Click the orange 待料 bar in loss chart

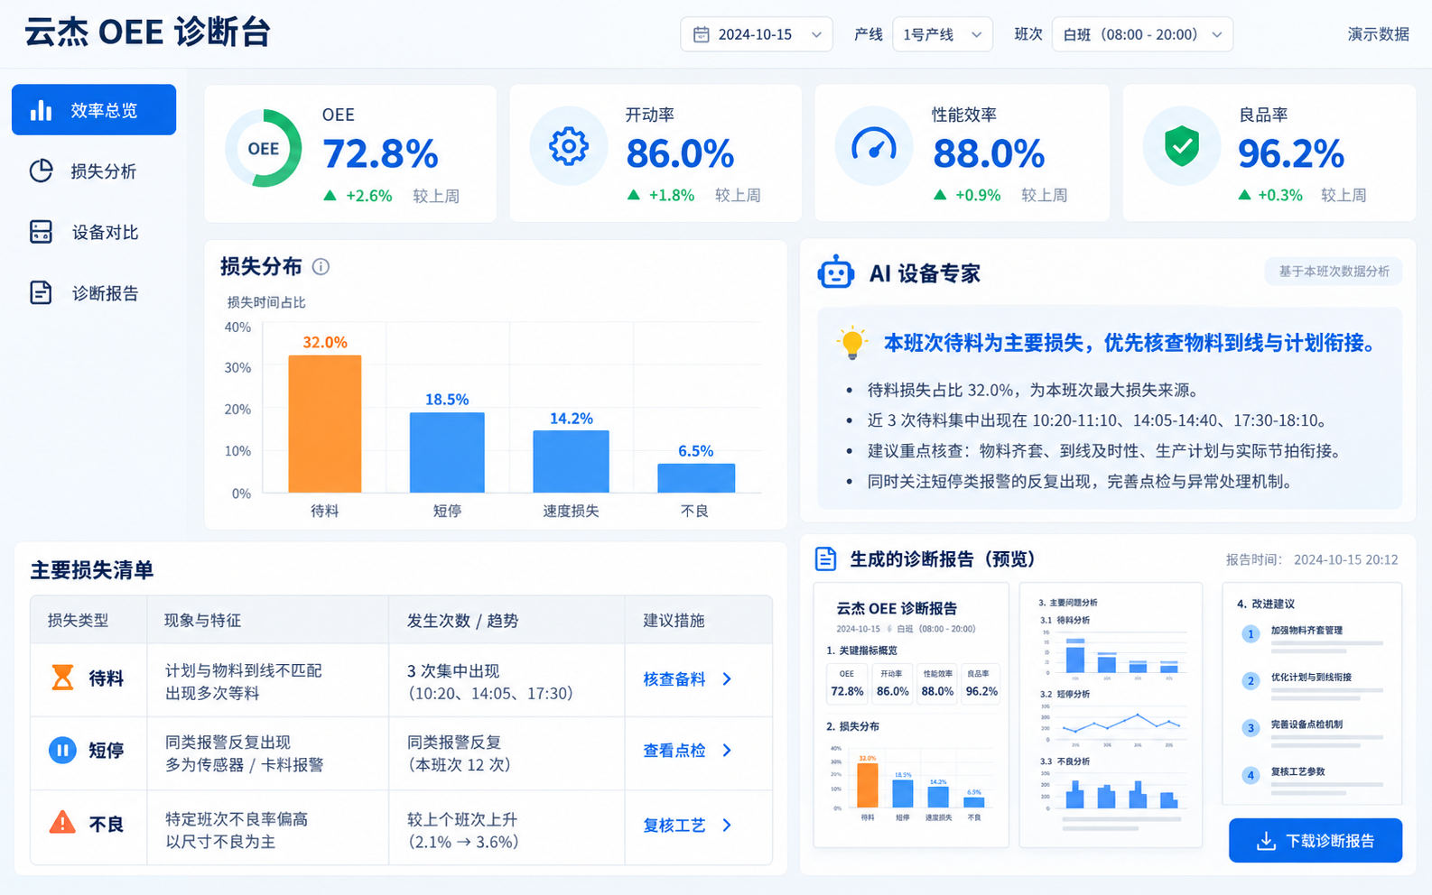tap(325, 424)
